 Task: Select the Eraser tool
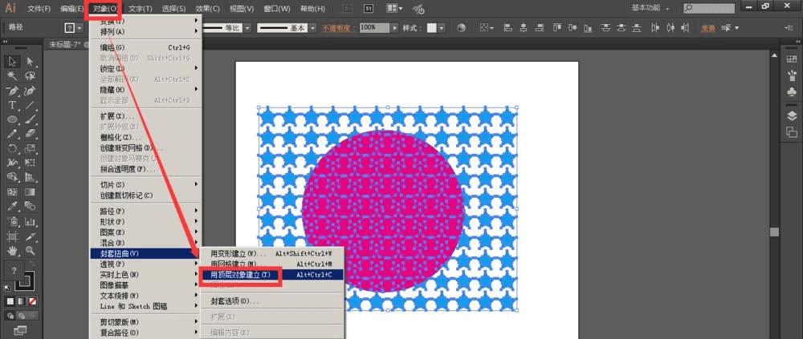[x=31, y=134]
